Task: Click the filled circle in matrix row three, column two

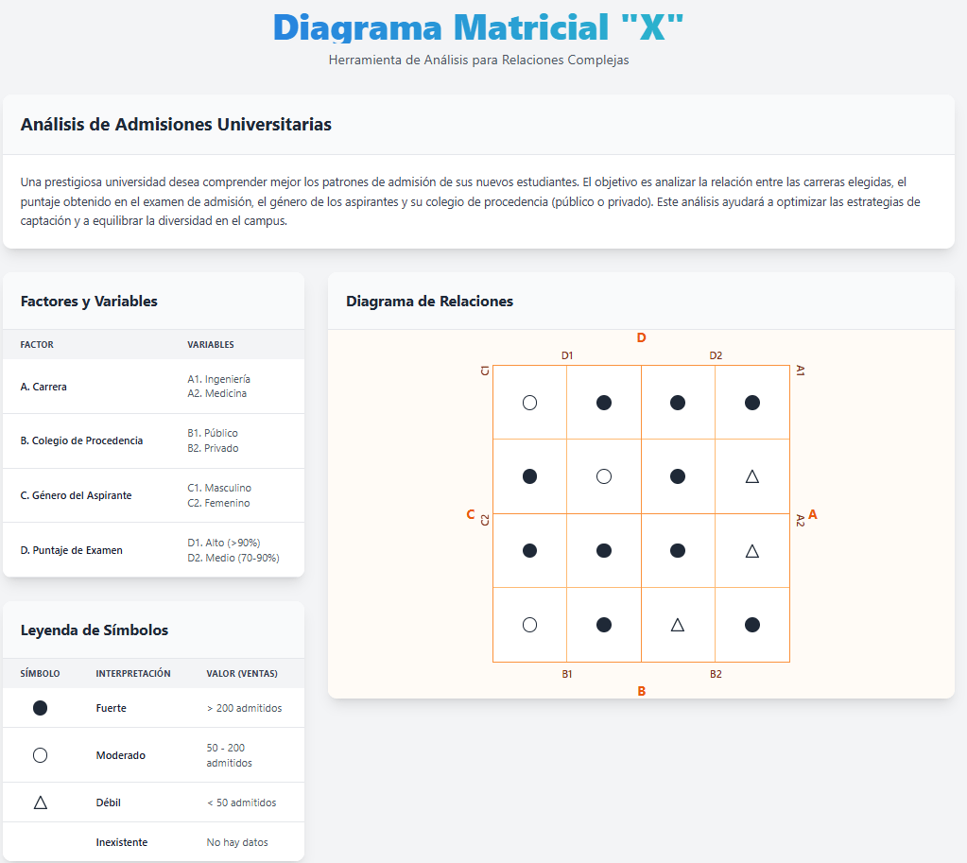Action: click(604, 550)
